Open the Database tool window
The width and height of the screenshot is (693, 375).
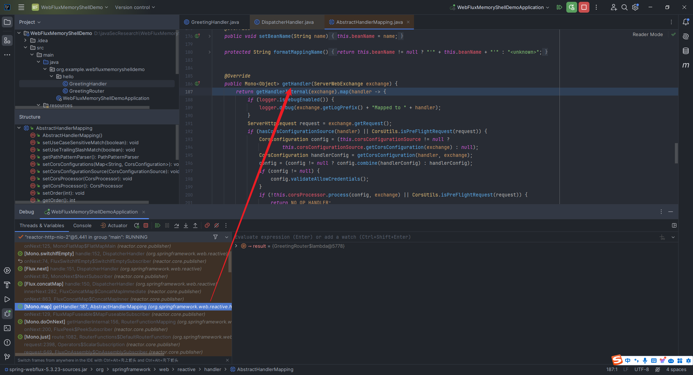686,51
